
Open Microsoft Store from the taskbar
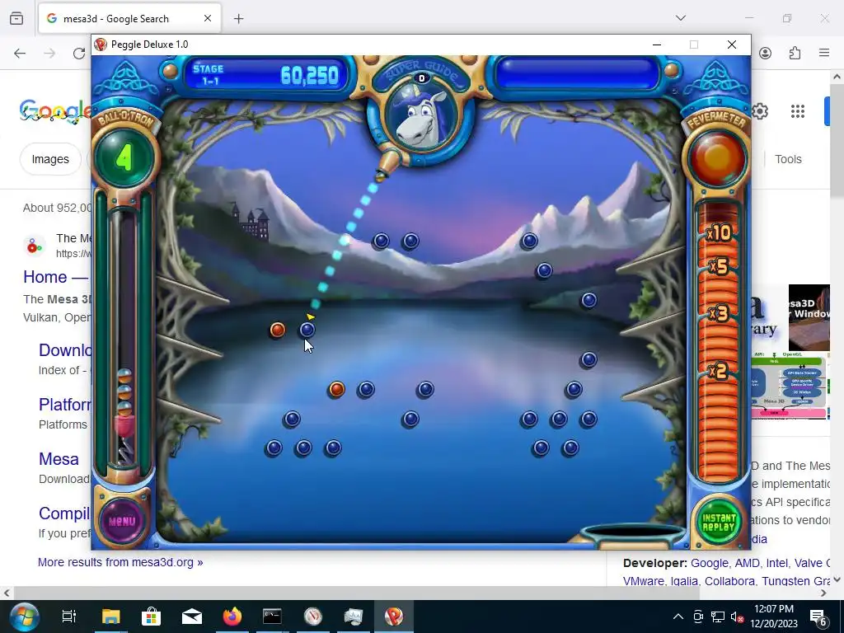[152, 617]
